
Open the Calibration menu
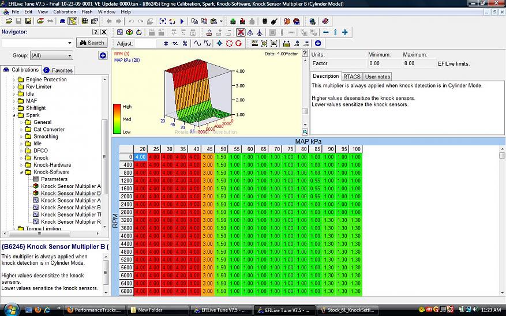coord(65,12)
